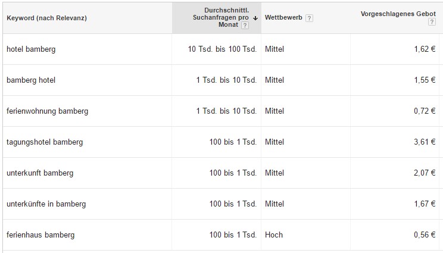The width and height of the screenshot is (443, 253).
Task: Select the bamberg hotel keyword
Action: (31, 80)
